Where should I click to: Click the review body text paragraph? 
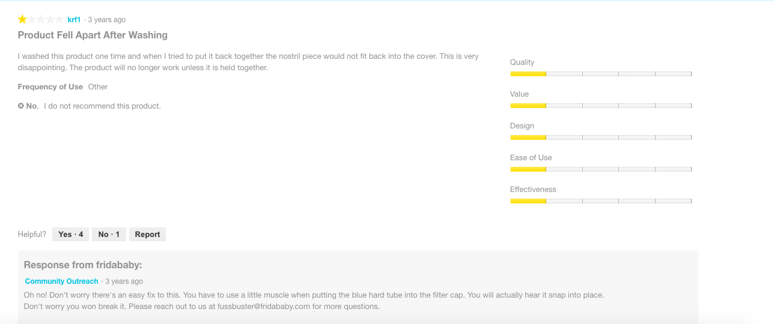coord(248,62)
